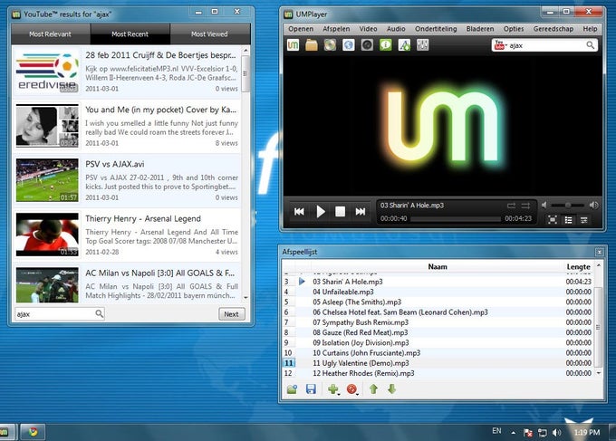Toggle the playlist view button
Viewport: 616px width, 441px height.
click(x=568, y=219)
